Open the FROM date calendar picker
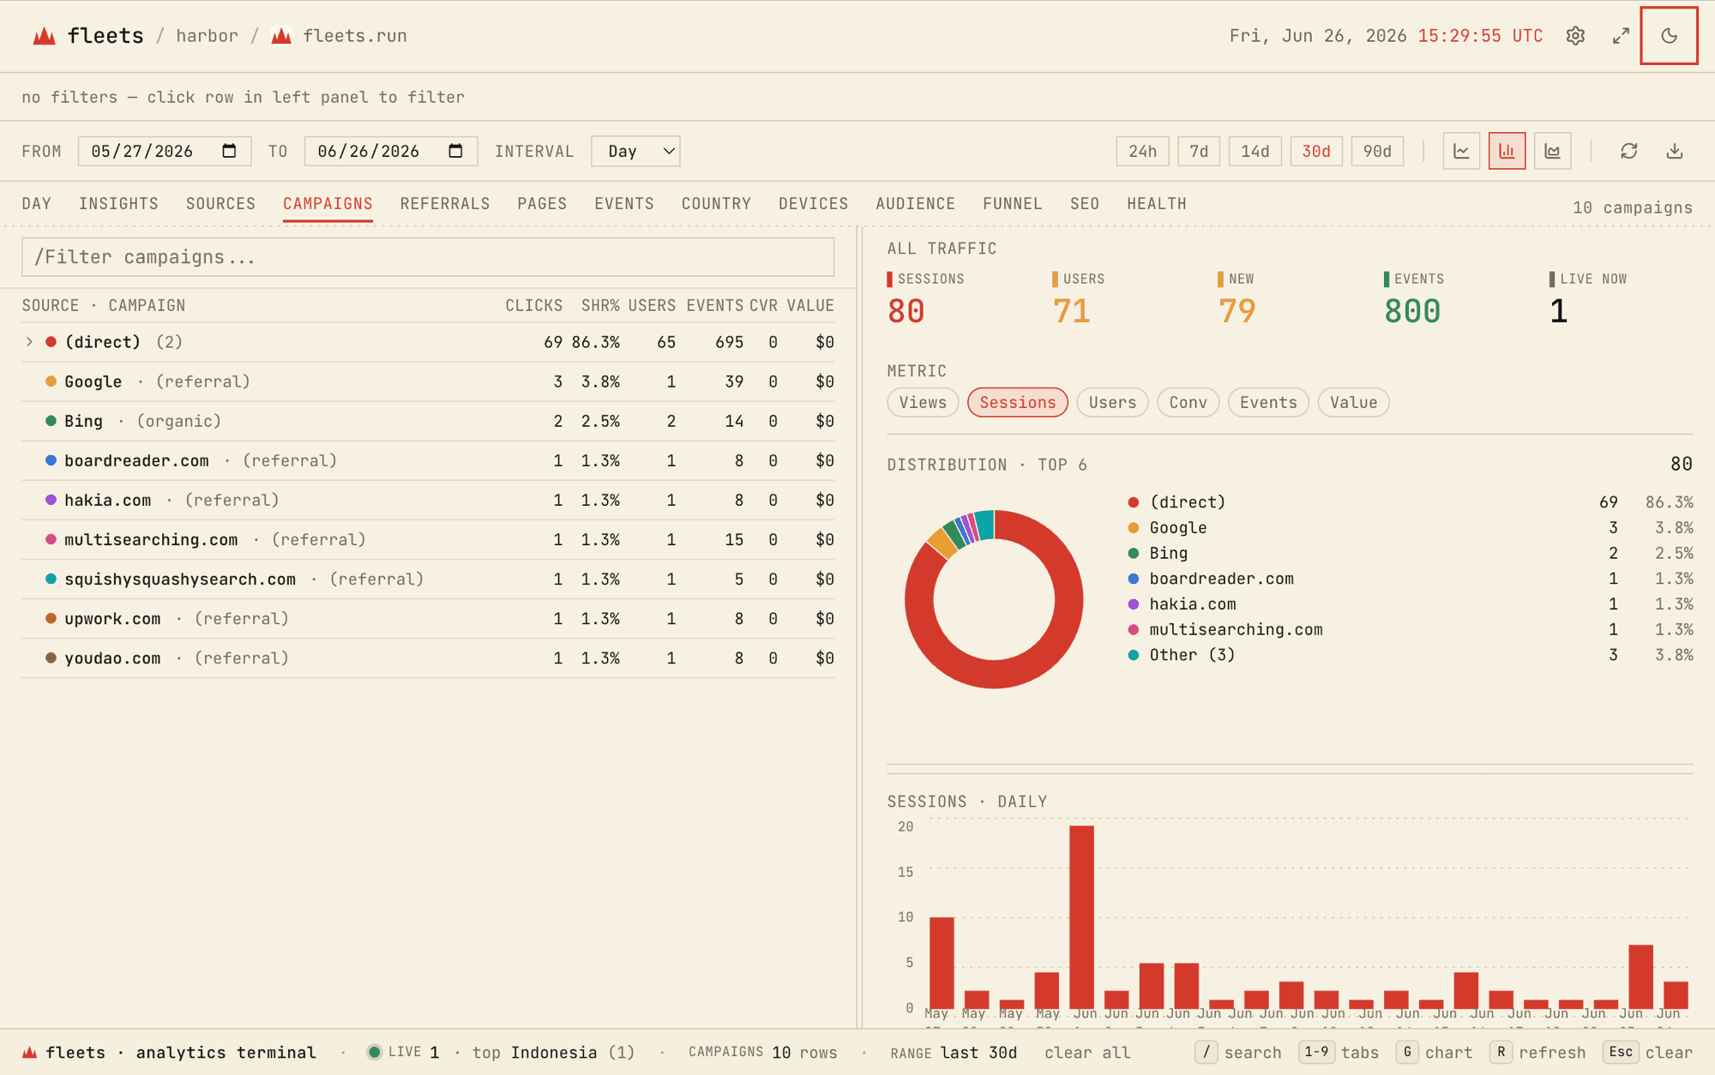This screenshot has height=1075, width=1715. pyautogui.click(x=229, y=151)
